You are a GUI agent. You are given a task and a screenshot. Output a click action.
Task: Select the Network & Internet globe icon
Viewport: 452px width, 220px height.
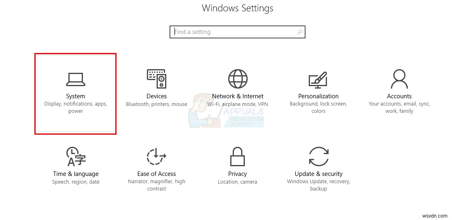coord(238,78)
